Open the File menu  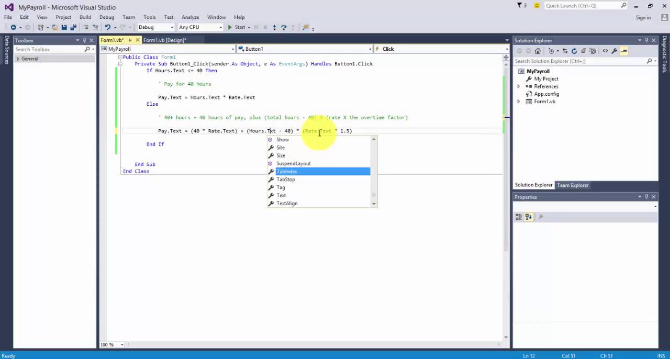(8, 17)
